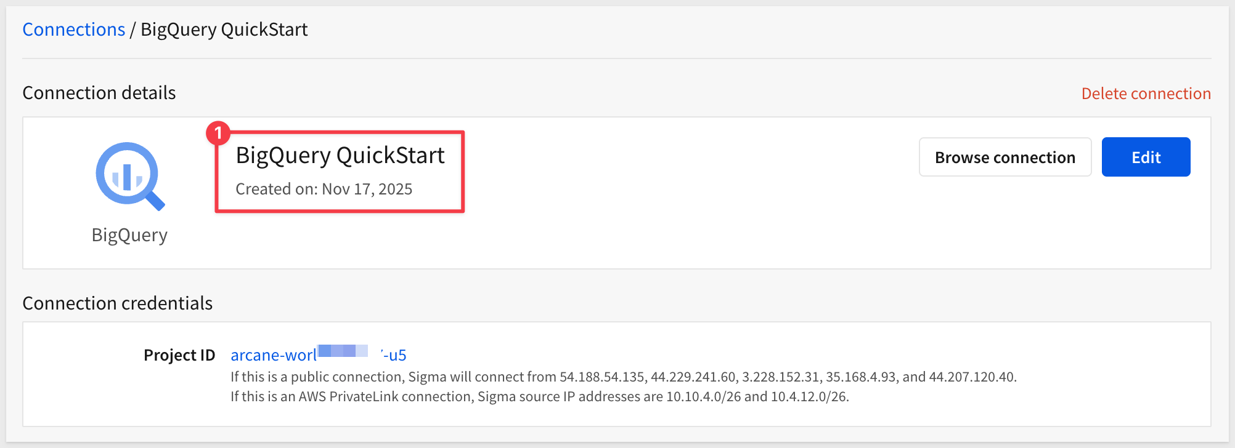This screenshot has width=1235, height=448.
Task: Open the arcane-worl project ID link
Action: (x=274, y=355)
